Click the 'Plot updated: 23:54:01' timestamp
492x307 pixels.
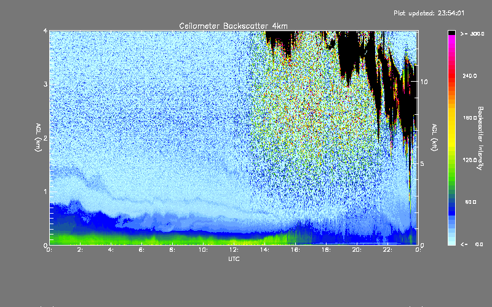click(429, 13)
